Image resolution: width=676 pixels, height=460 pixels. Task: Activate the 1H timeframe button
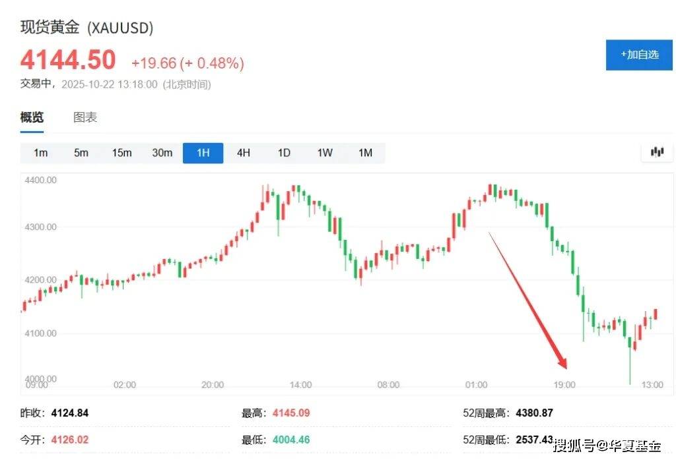pyautogui.click(x=203, y=153)
